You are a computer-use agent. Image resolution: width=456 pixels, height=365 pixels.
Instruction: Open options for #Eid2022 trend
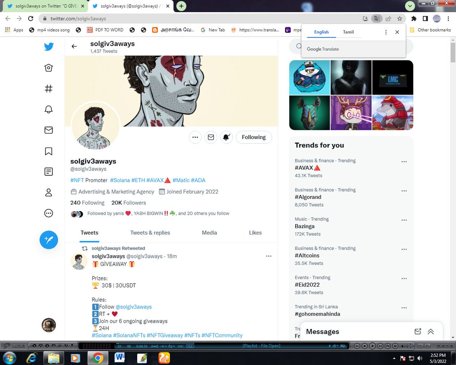click(x=404, y=279)
